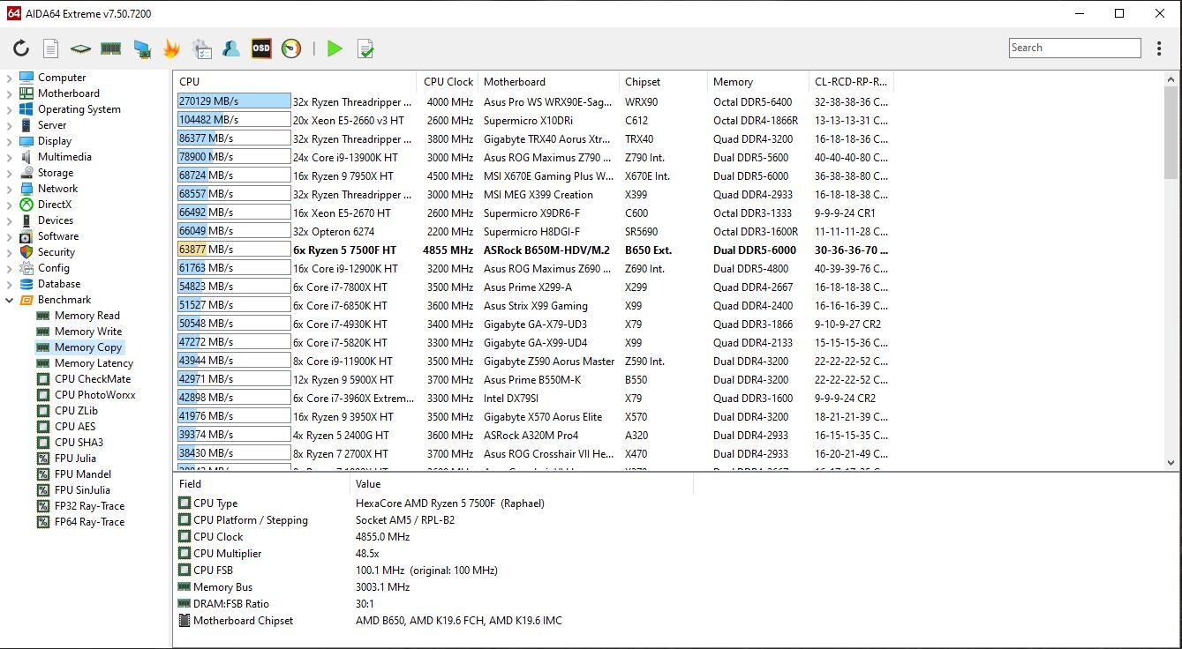
Task: Select the 104482 MB/s result bar
Action: tap(234, 120)
